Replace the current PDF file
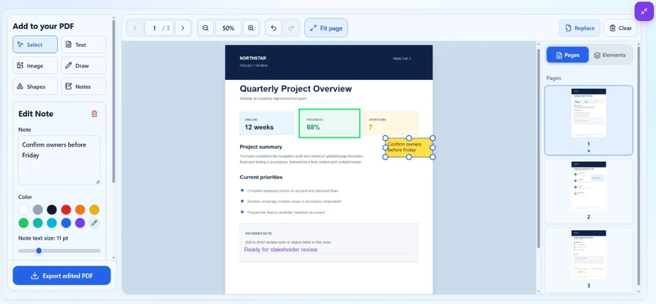656x304 pixels. click(580, 28)
